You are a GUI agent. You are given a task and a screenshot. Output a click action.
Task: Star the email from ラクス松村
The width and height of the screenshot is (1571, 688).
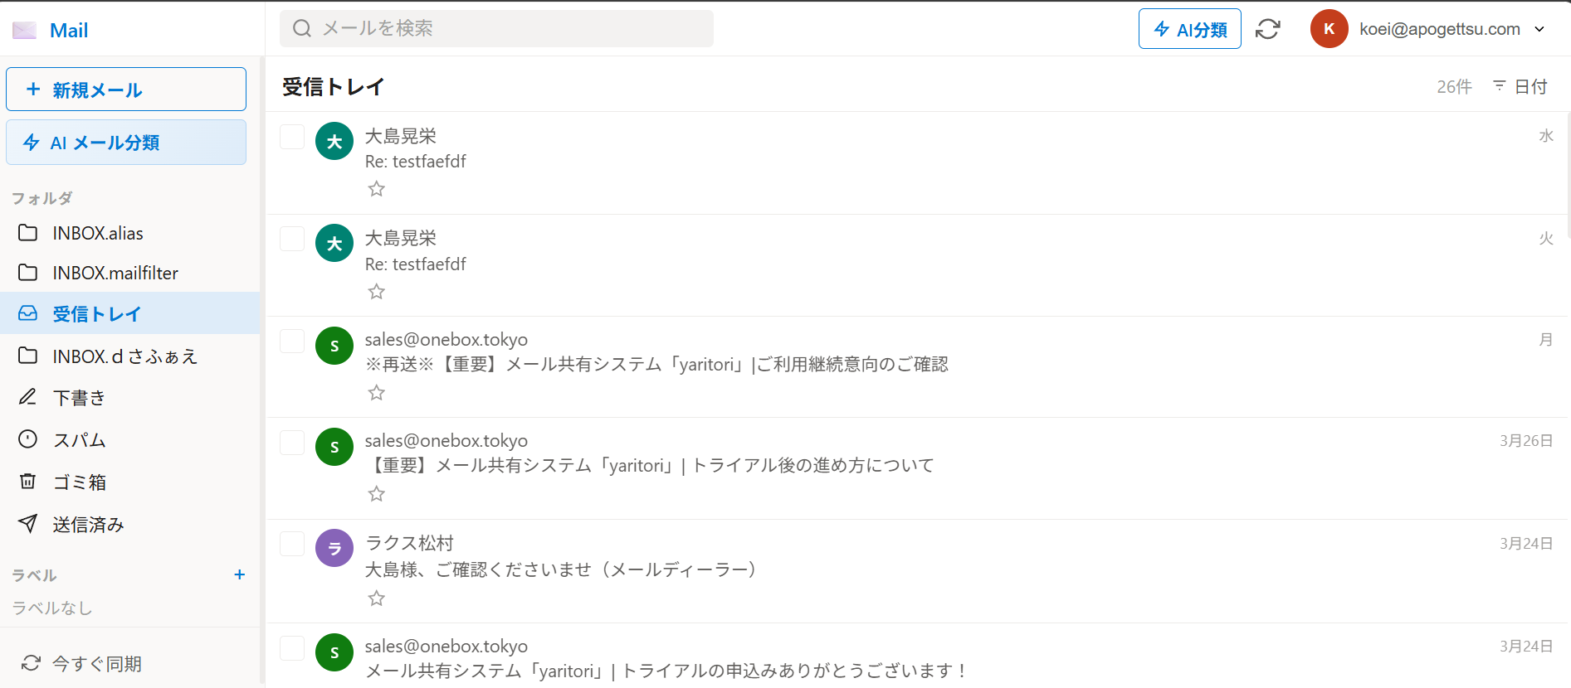point(376,598)
